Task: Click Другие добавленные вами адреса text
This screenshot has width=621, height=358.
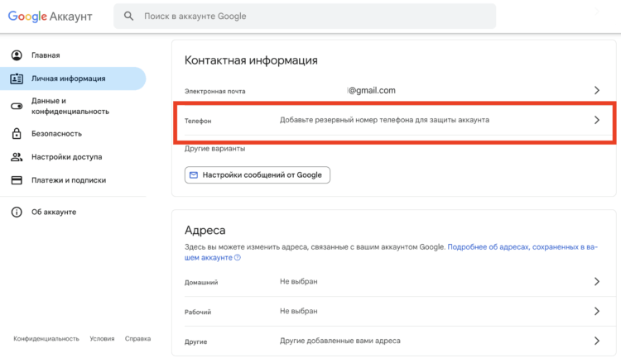Action: (340, 341)
